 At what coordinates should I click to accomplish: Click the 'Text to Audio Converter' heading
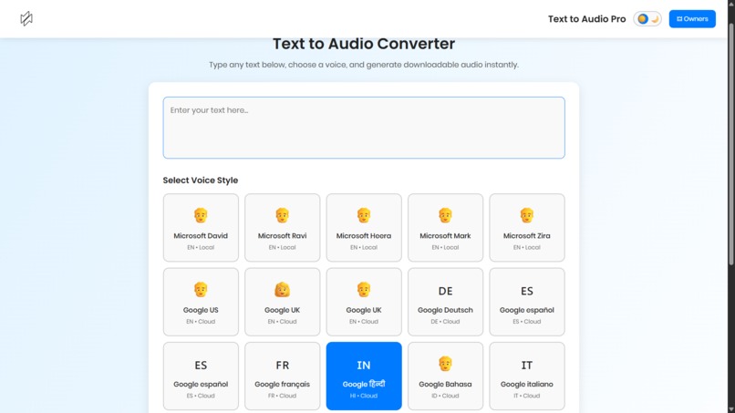coord(364,44)
